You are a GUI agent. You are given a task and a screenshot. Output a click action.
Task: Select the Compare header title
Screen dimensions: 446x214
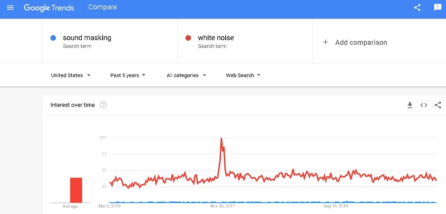[x=103, y=7]
